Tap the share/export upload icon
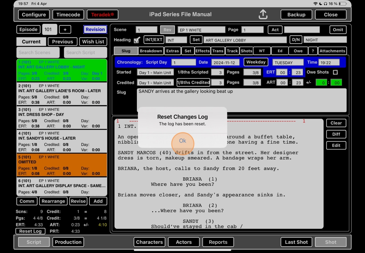The height and width of the screenshot is (253, 365). [x=263, y=15]
